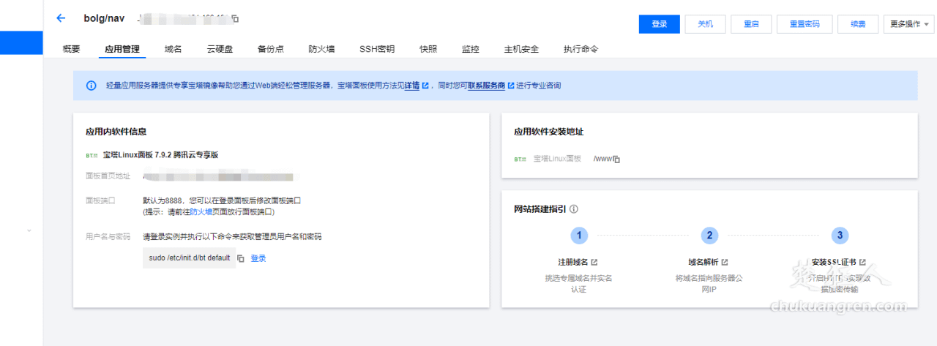This screenshot has width=937, height=346.
Task: Open the 详情 link in the banner
Action: tap(412, 86)
